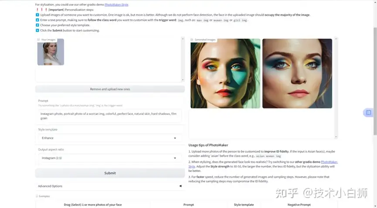Click the Instagram (1:1) dropdown arrow
Image resolution: width=377 pixels, height=208 pixels.
point(175,158)
